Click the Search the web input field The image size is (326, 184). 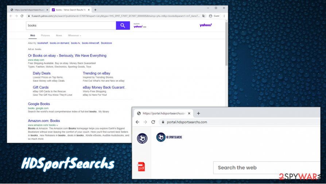click(x=267, y=168)
